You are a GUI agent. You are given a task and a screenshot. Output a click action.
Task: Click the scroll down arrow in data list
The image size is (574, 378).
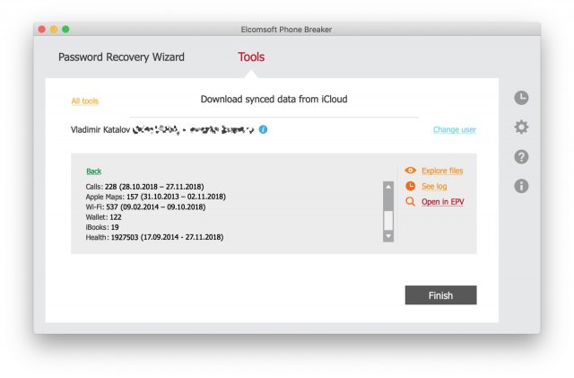[x=388, y=236]
